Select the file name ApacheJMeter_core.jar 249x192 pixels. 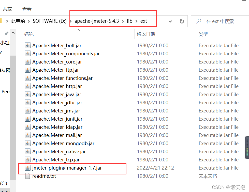coord(57,62)
